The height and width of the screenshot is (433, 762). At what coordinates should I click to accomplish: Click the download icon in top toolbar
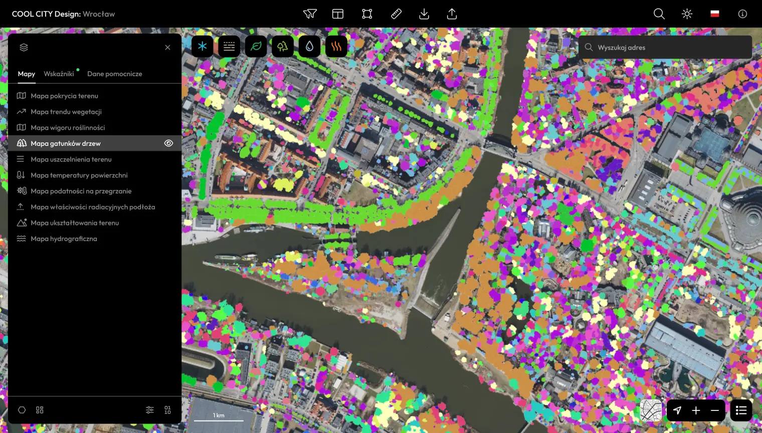424,14
